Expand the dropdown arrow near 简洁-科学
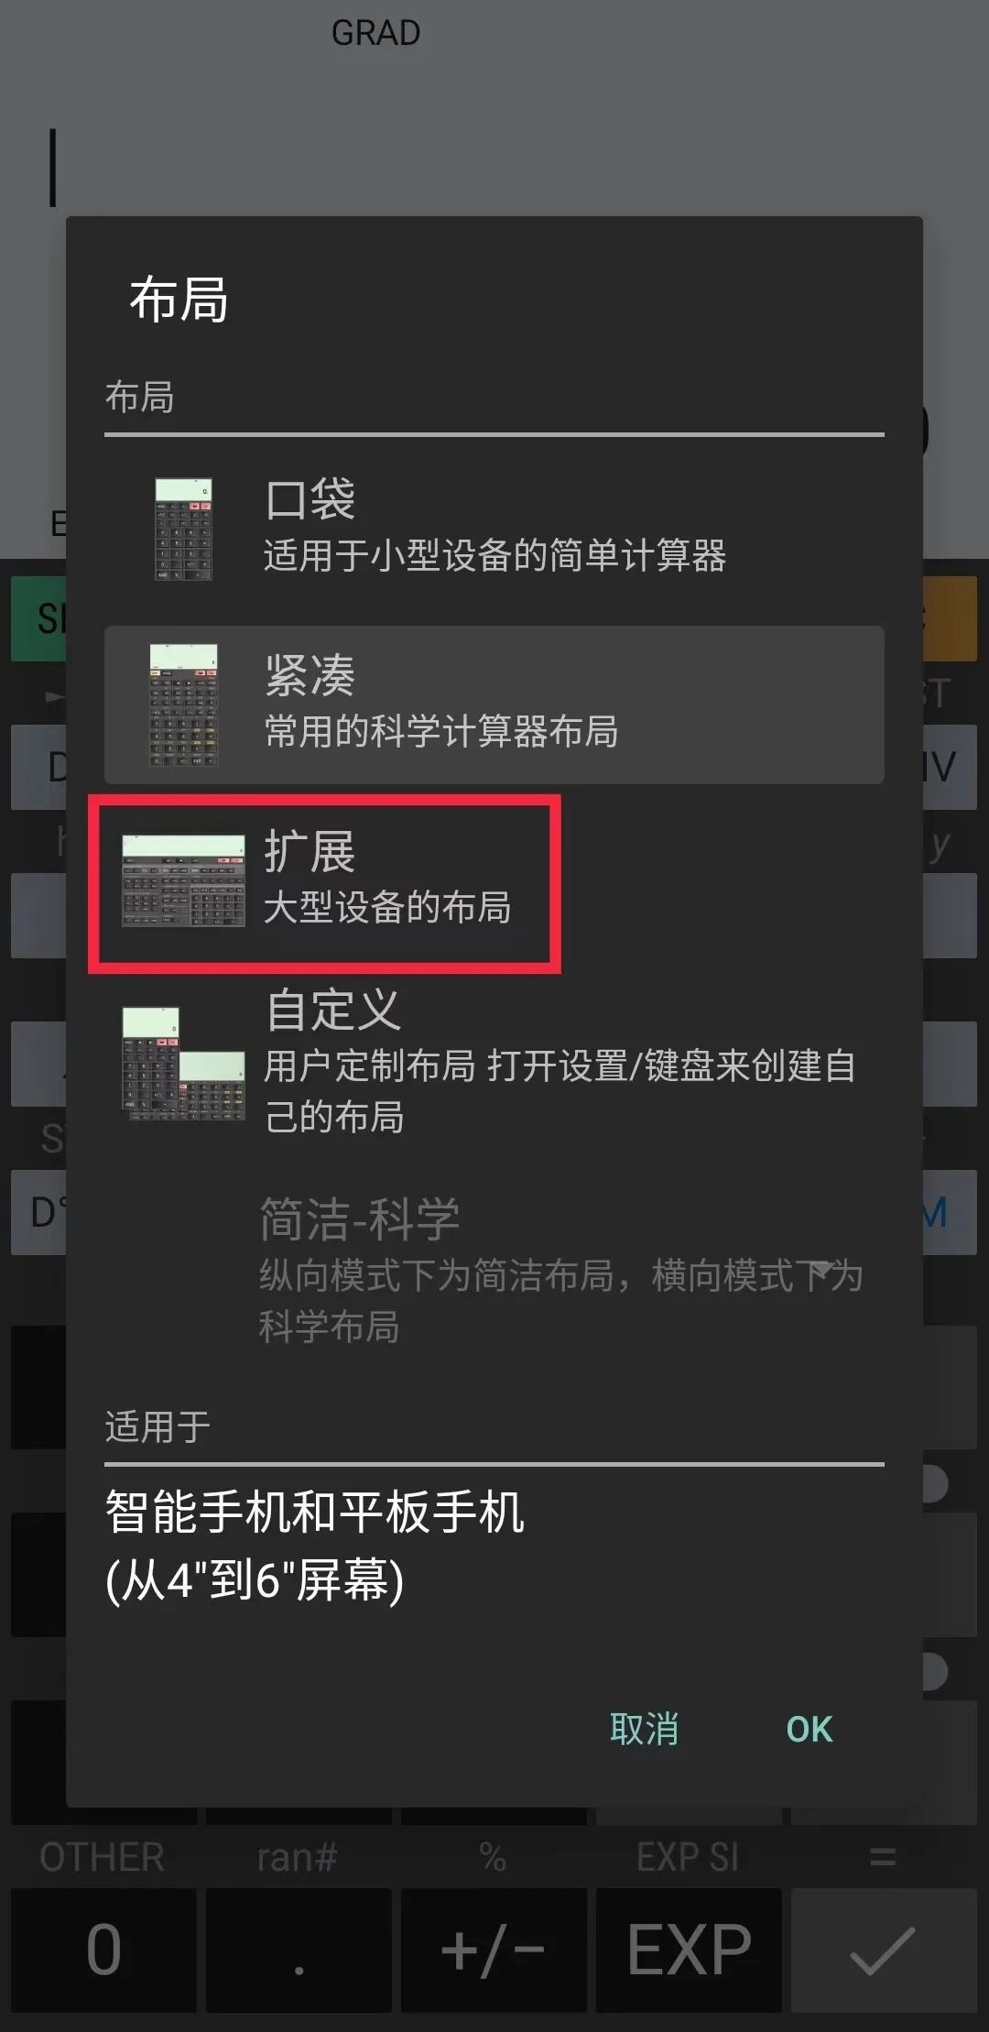Viewport: 989px width, 2032px height. click(x=821, y=1269)
